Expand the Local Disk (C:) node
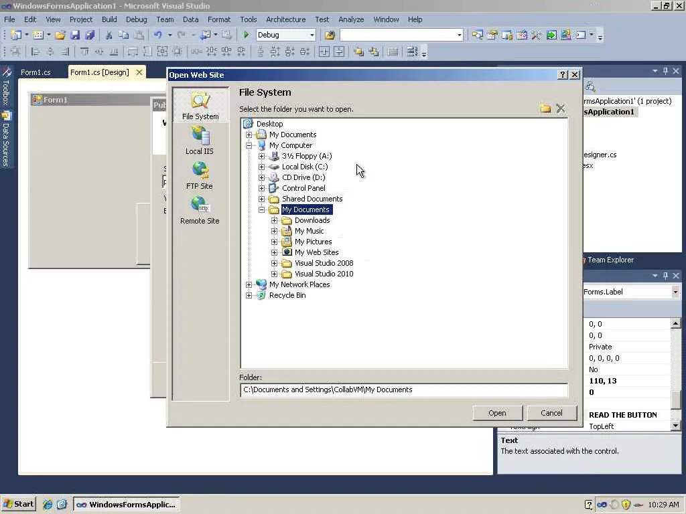This screenshot has height=514, width=686. coord(262,167)
